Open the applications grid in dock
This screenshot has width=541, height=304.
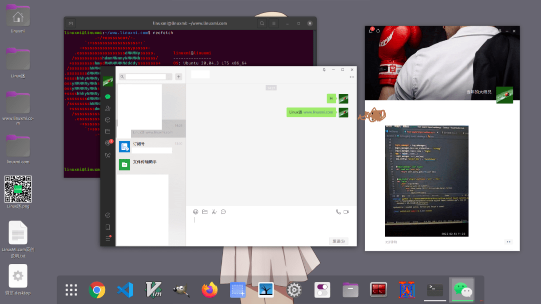point(71,290)
